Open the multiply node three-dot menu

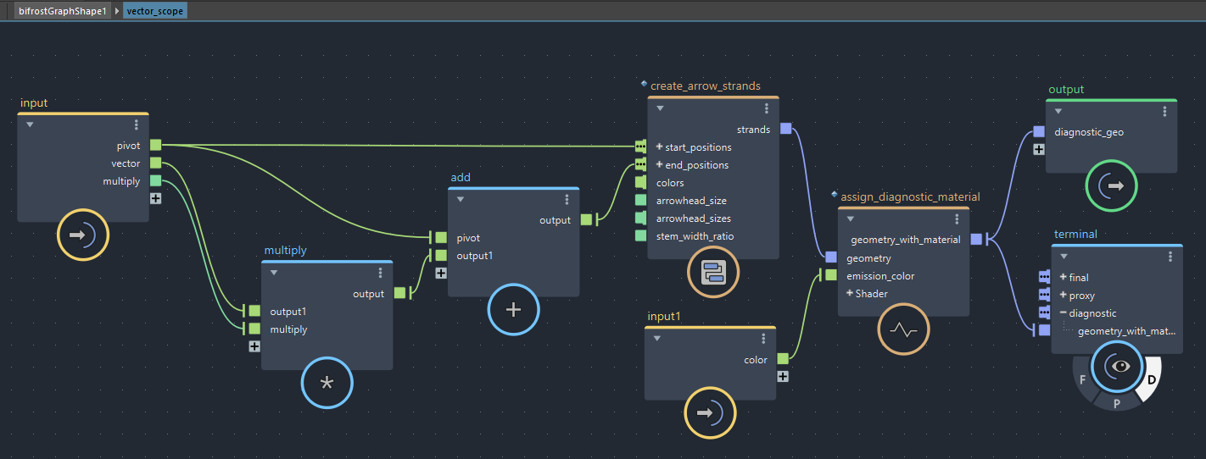click(x=381, y=273)
